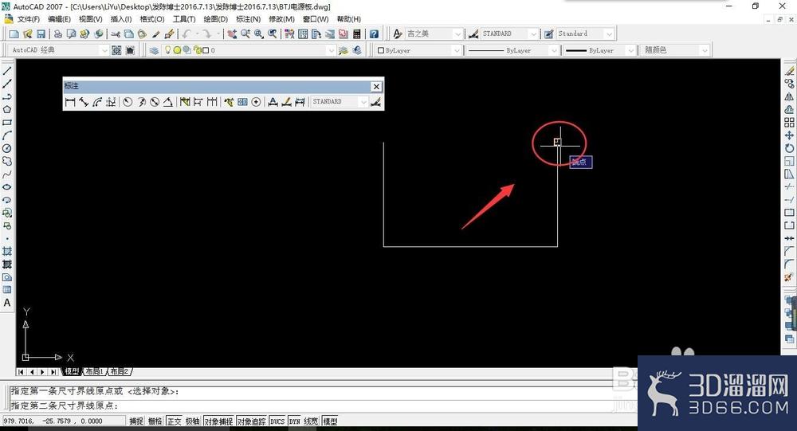Image resolution: width=797 pixels, height=431 pixels.
Task: Select the Continue dimension tool
Action: 212,102
